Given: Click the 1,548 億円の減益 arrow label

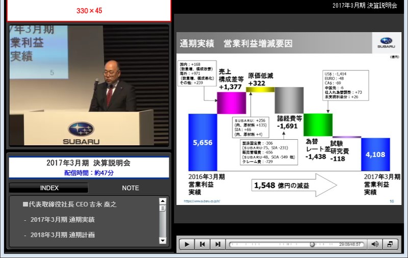Looking at the screenshot, I should click(282, 186).
